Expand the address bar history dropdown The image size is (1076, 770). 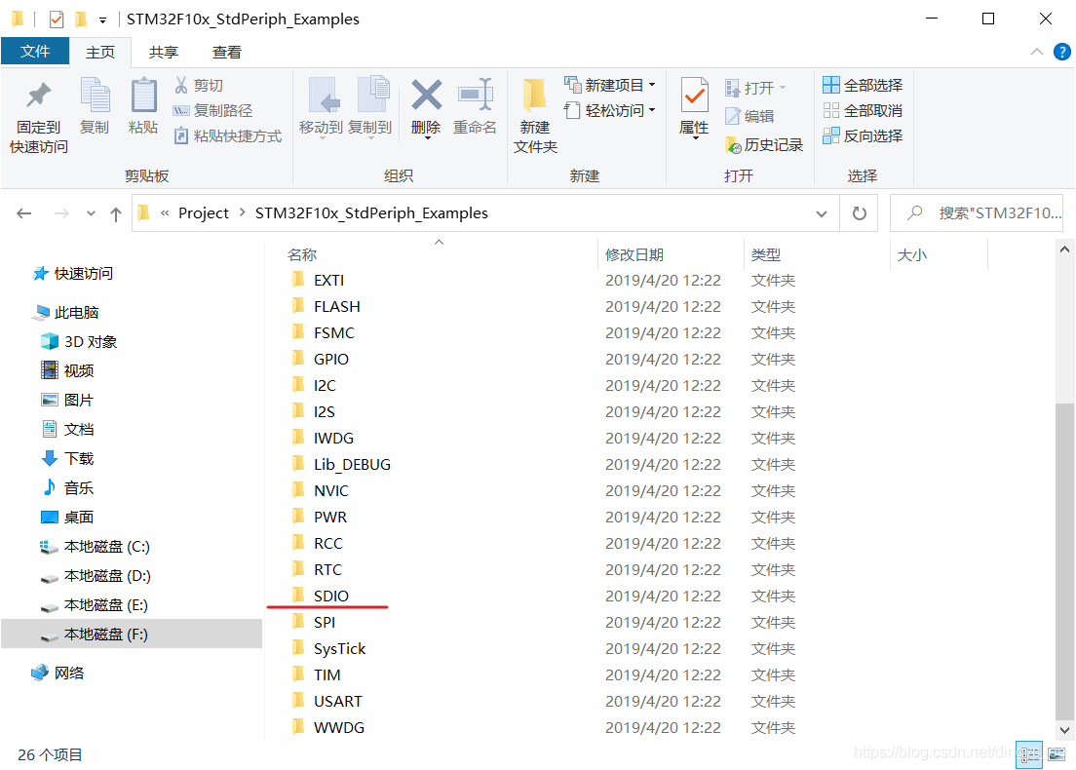pos(822,213)
